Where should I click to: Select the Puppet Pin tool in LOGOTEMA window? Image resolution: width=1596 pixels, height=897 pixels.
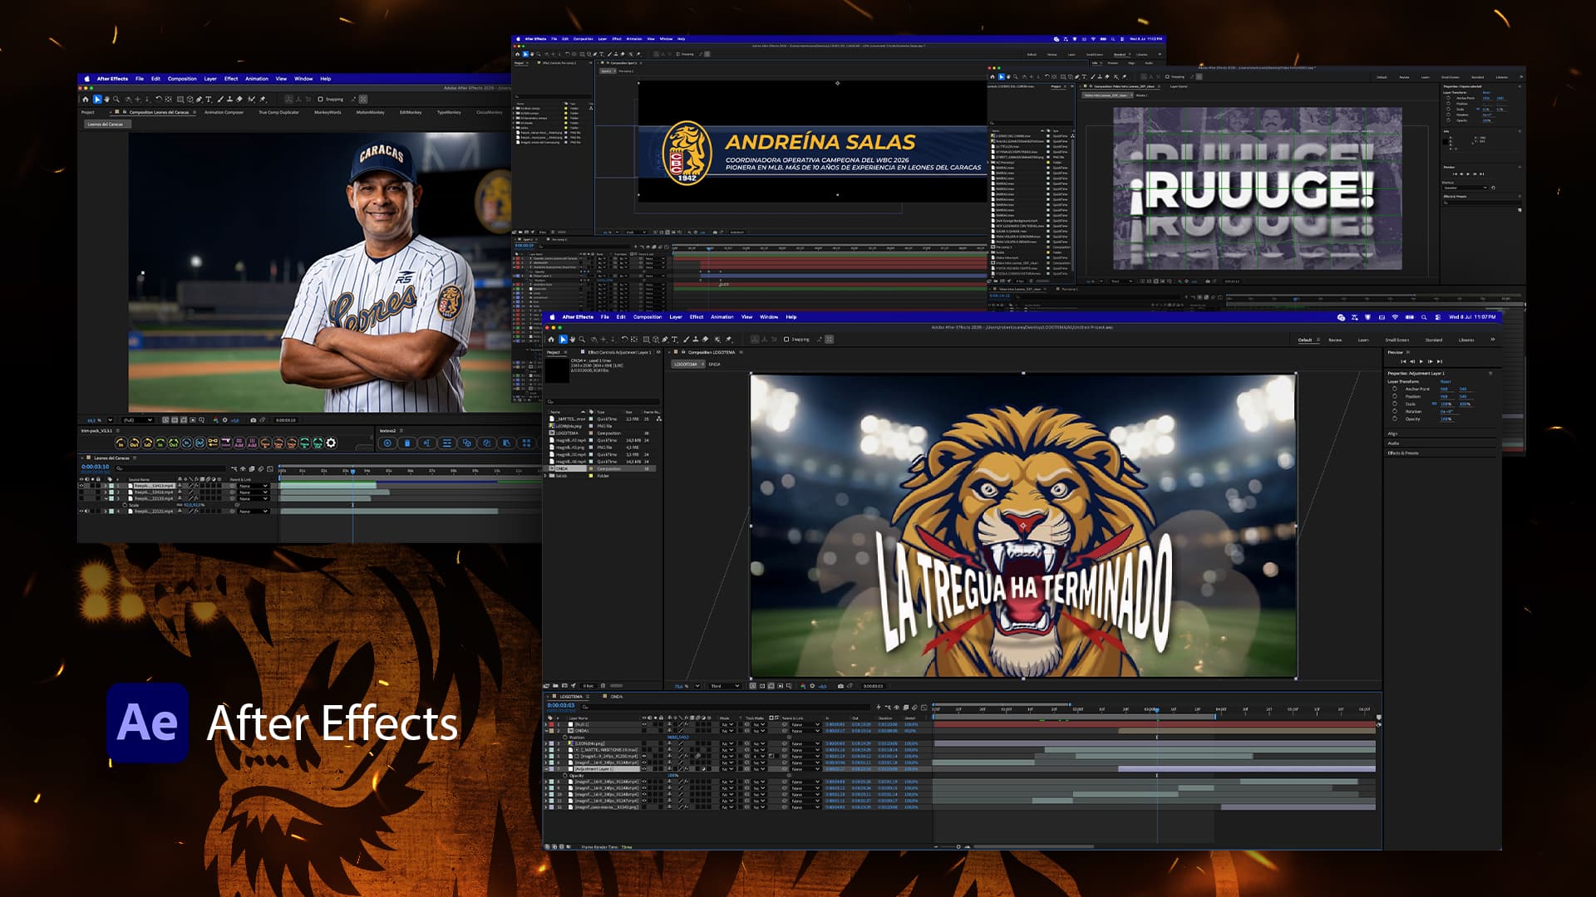[x=729, y=339]
